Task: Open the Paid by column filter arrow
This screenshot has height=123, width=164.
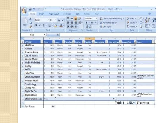Action: coord(83,42)
